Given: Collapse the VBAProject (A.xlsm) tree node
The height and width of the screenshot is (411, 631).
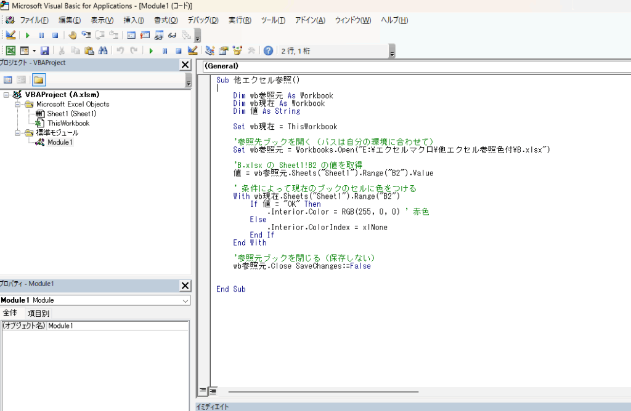Looking at the screenshot, I should (x=6, y=95).
